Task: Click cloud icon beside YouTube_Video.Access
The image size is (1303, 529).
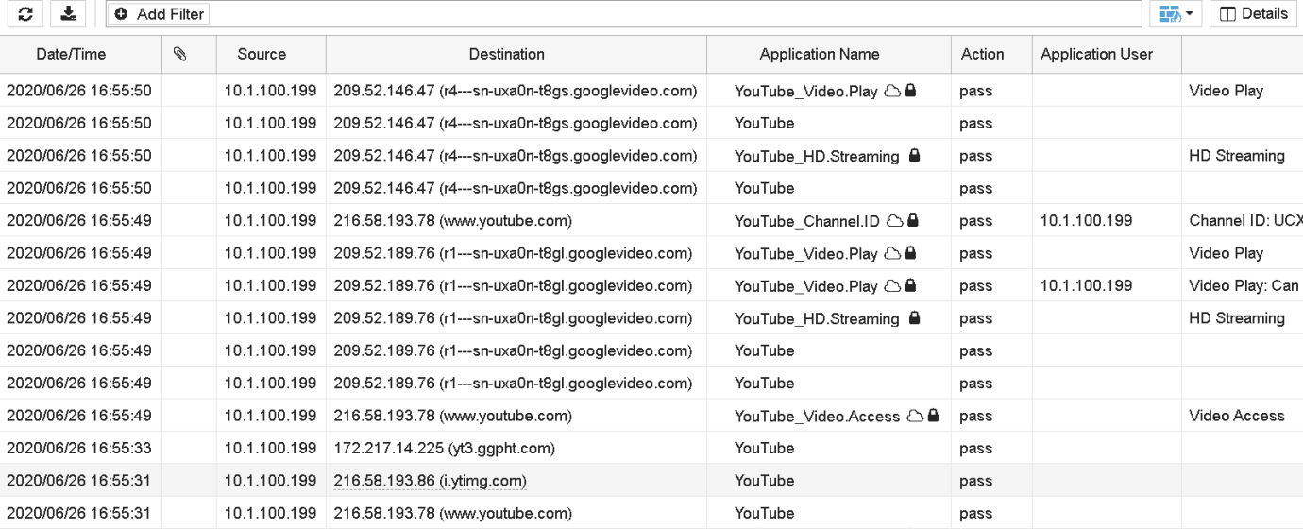Action: point(914,416)
